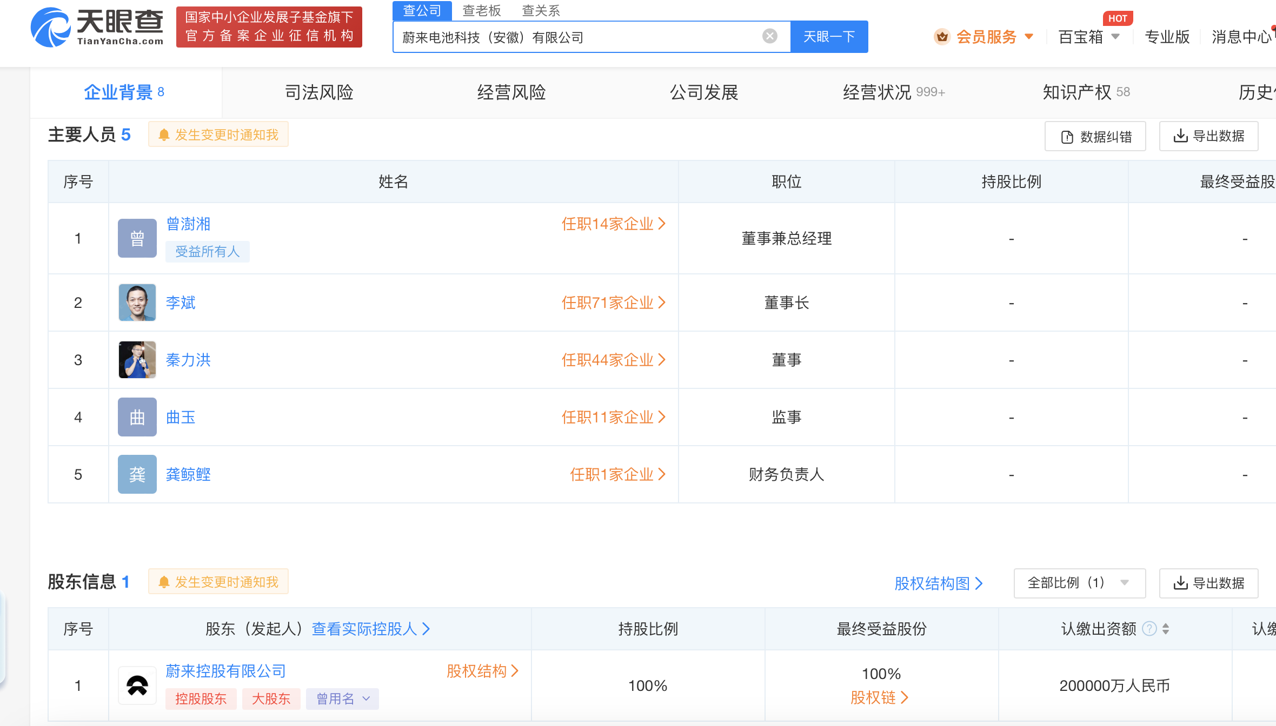Screen dimensions: 1276x726
Task: Open 消息中心
Action: (1242, 37)
